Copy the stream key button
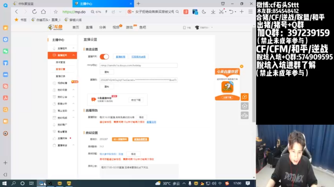This screenshot has height=187, width=334. [107, 87]
